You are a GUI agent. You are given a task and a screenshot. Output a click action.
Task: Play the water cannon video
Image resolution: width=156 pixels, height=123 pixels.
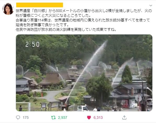point(84,73)
